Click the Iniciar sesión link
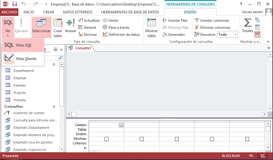The image size is (273, 160). [x=252, y=12]
